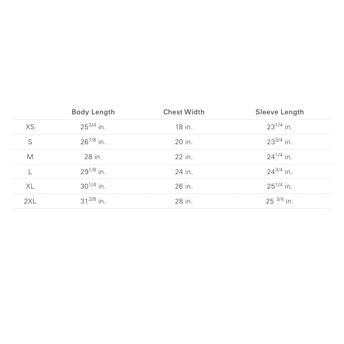
Task: Click the 2XL sleeve length value
Action: pyautogui.click(x=279, y=201)
